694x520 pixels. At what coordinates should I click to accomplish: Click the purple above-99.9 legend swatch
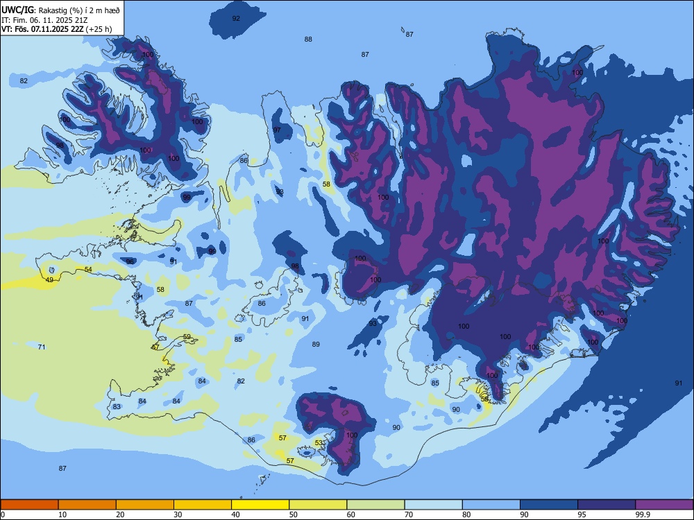click(x=664, y=505)
